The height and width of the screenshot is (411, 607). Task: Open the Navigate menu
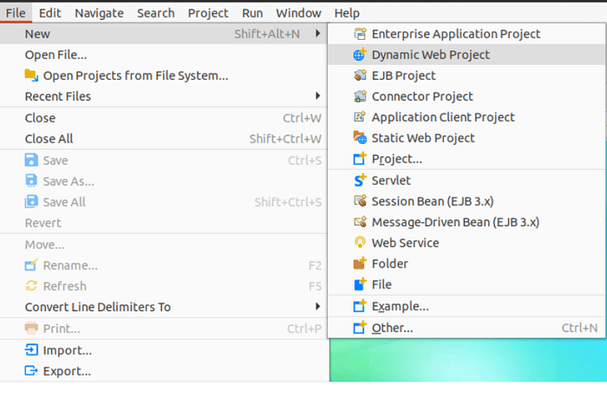pyautogui.click(x=99, y=13)
